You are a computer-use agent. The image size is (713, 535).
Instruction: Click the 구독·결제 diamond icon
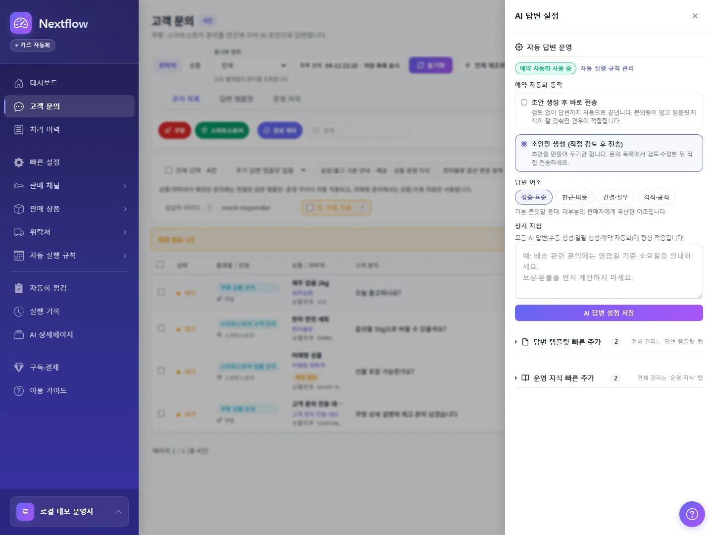[19, 368]
